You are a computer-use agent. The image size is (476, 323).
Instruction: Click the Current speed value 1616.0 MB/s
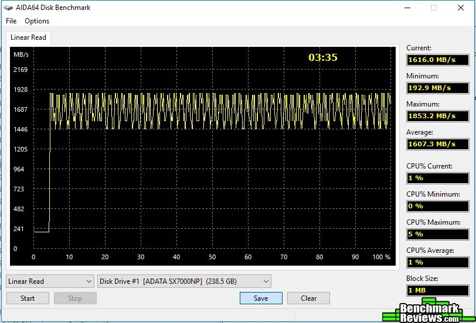[438, 60]
